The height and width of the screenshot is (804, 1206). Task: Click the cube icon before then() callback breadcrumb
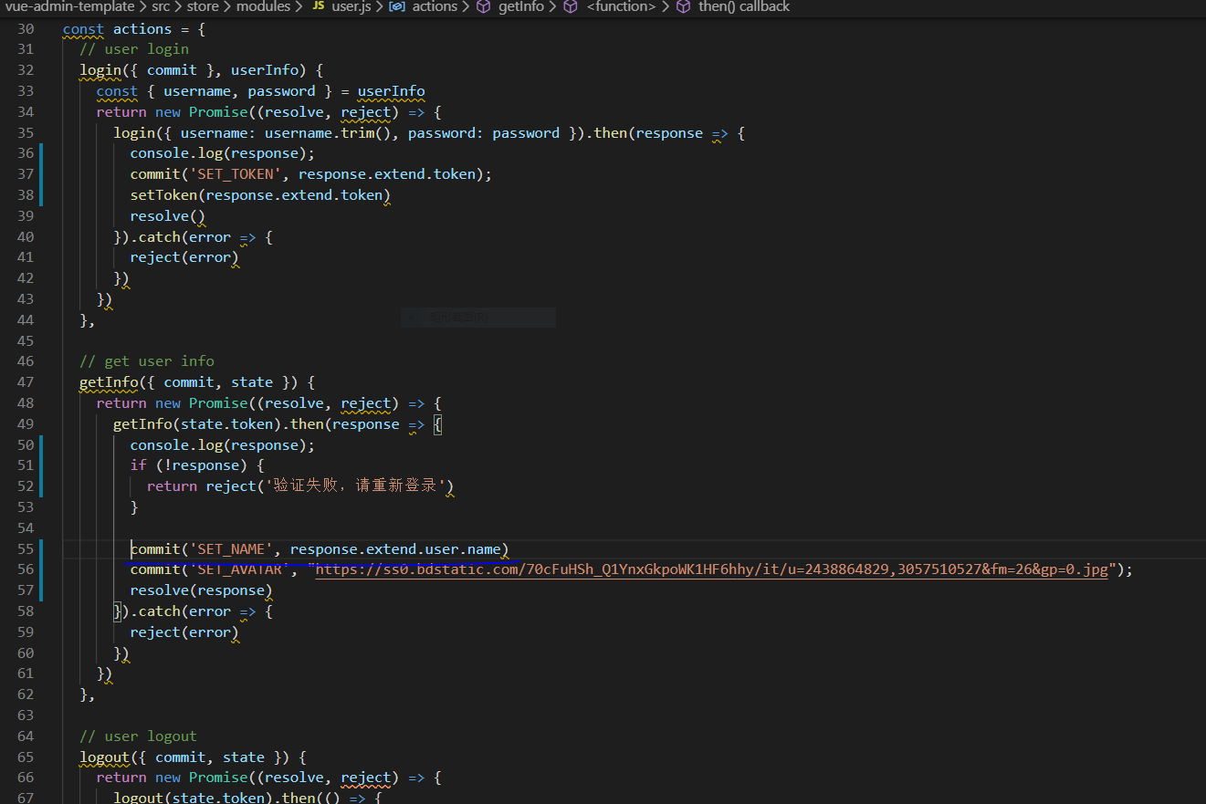pos(683,7)
